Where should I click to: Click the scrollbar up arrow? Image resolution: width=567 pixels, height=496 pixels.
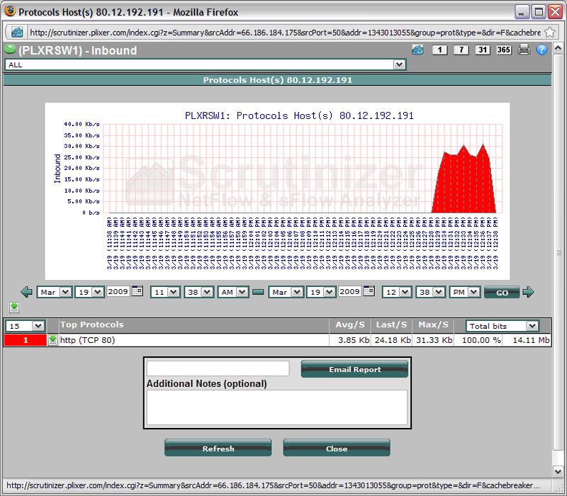click(558, 47)
